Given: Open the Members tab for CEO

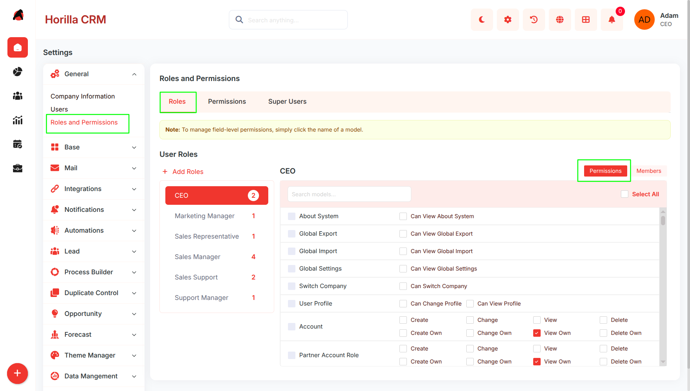Looking at the screenshot, I should 649,171.
